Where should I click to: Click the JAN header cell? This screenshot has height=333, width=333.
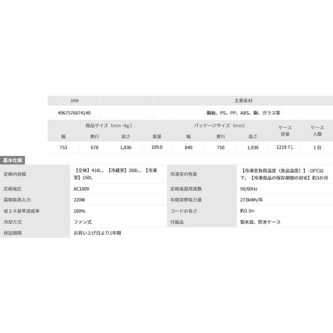[x=74, y=101]
